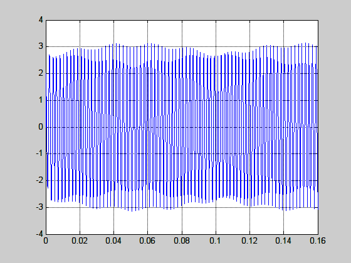
Task: Select the x-axis tick label 0.08
Action: pyautogui.click(x=182, y=241)
